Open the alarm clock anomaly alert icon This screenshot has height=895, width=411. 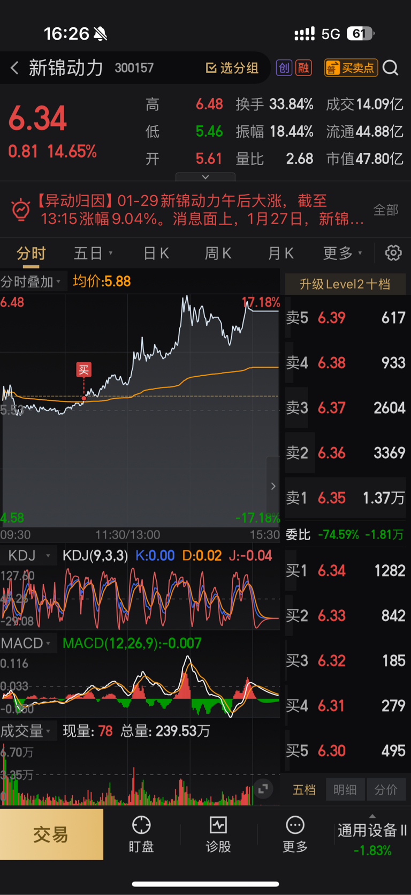pyautogui.click(x=21, y=210)
